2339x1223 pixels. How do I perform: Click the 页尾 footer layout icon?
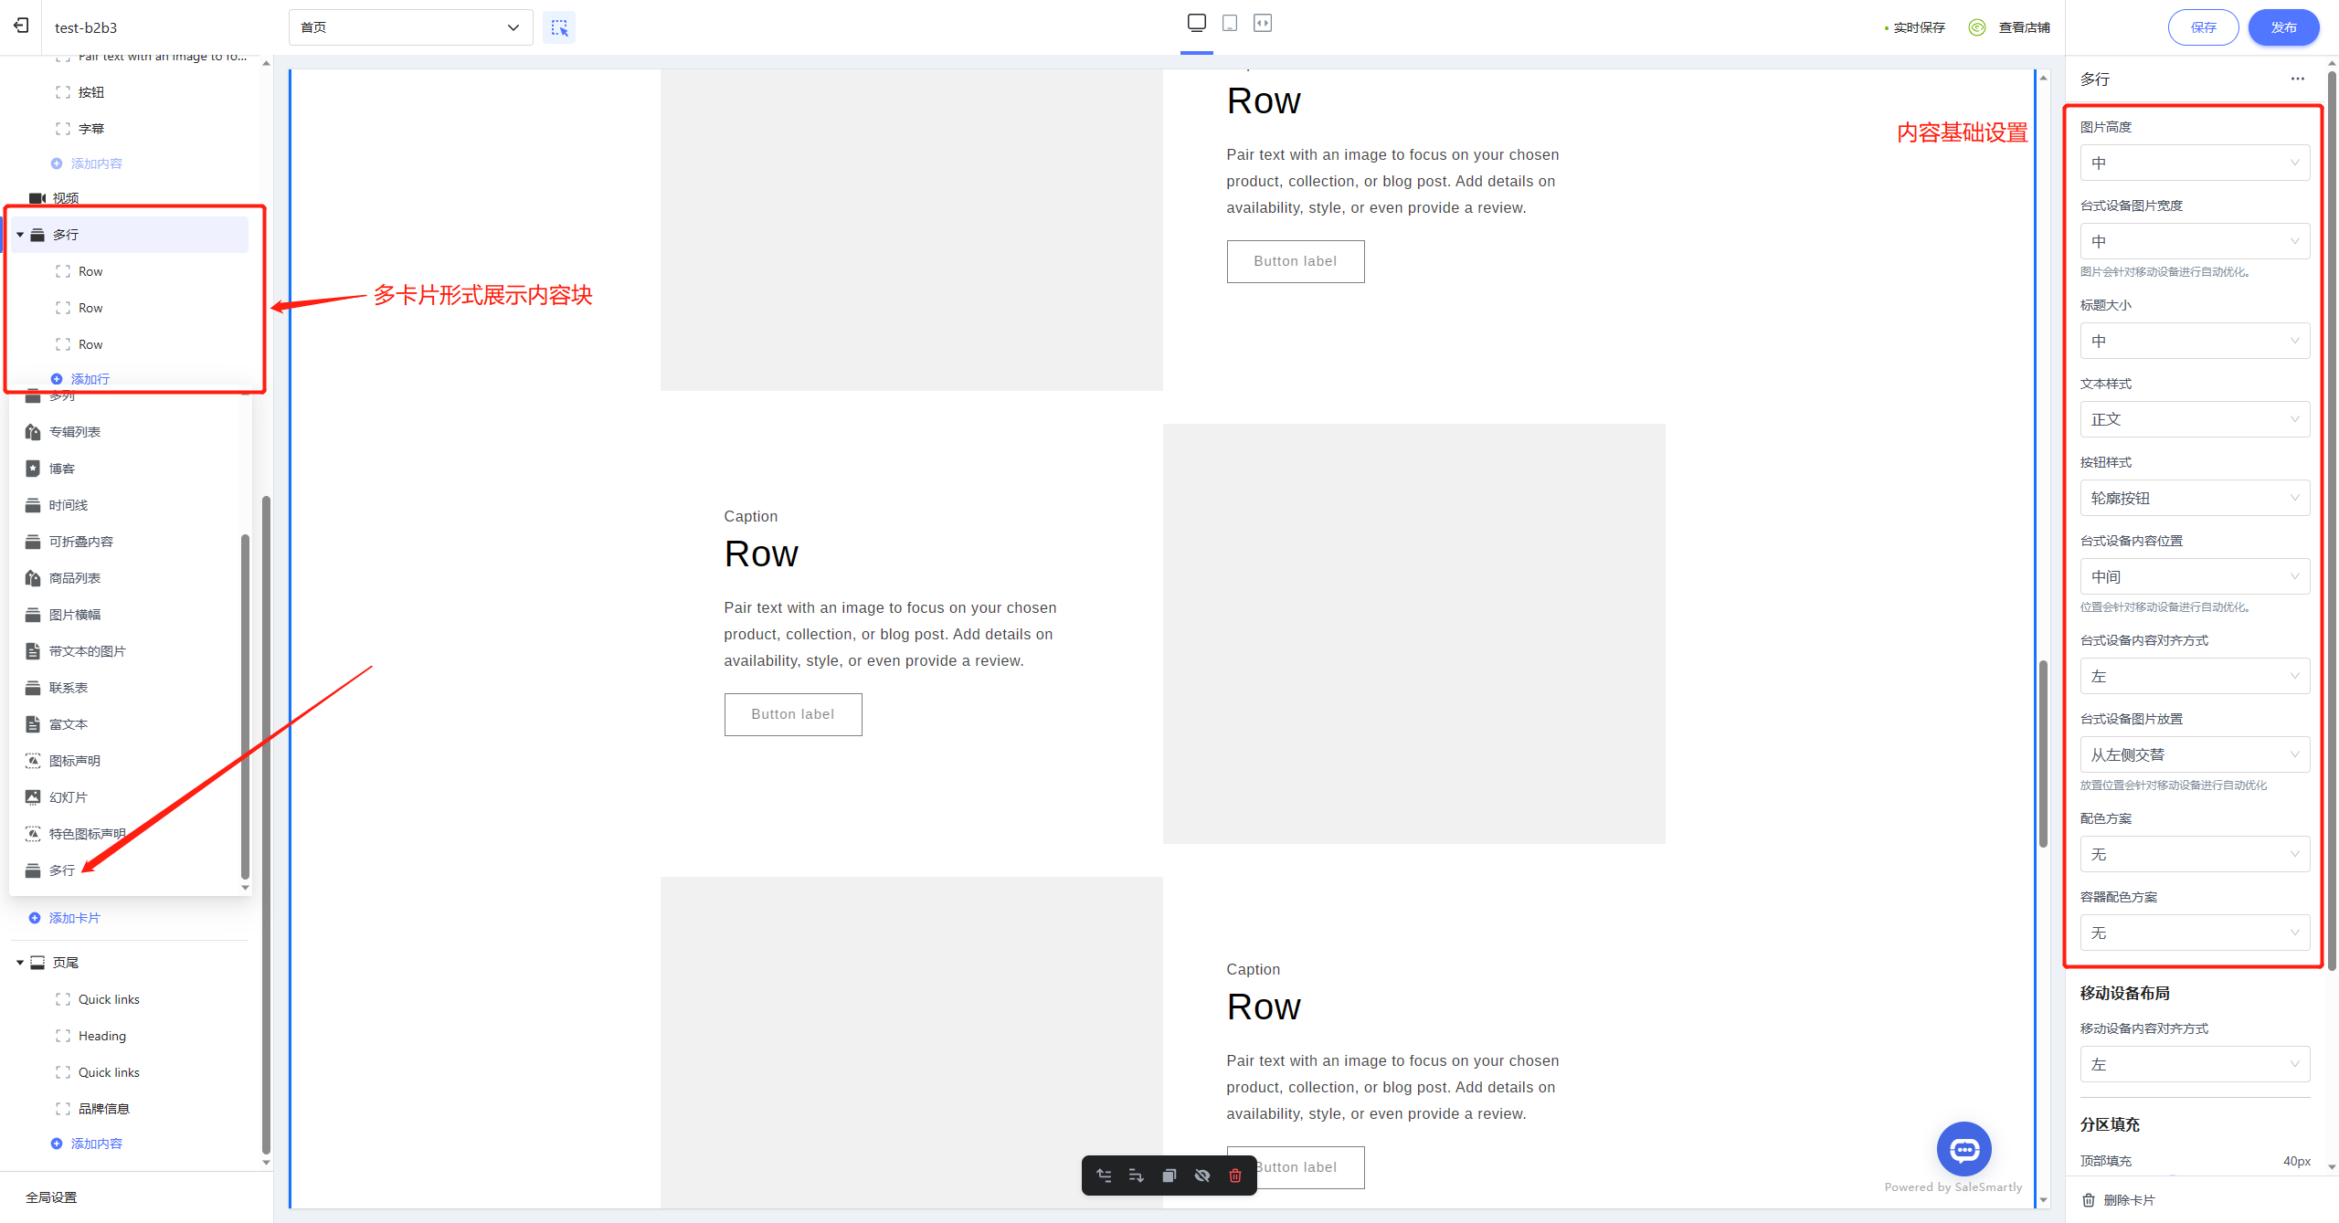pos(37,963)
